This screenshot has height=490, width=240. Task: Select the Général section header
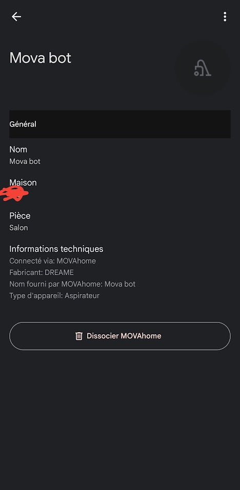[120, 124]
